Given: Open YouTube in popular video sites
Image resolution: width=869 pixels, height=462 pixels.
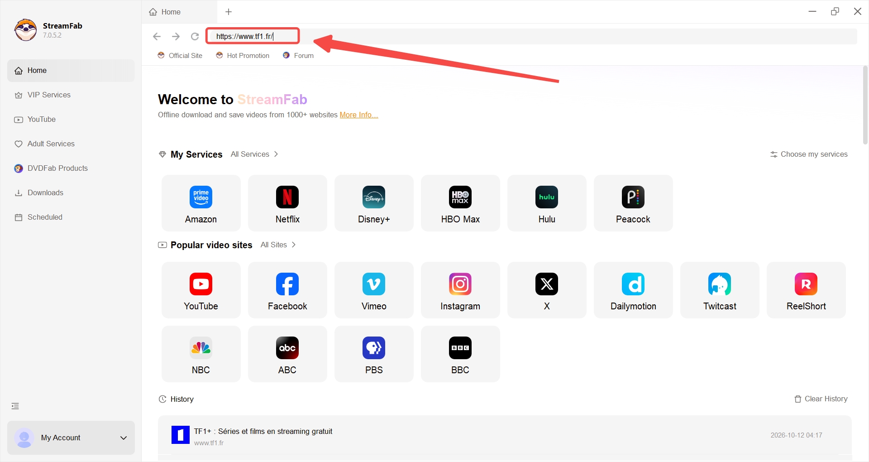Looking at the screenshot, I should coord(201,290).
